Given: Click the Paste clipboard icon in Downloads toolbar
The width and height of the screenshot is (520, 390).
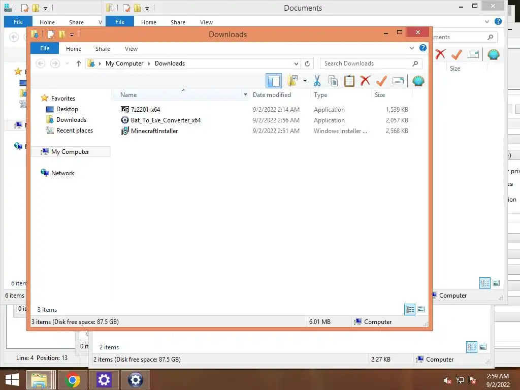Looking at the screenshot, I should click(349, 81).
